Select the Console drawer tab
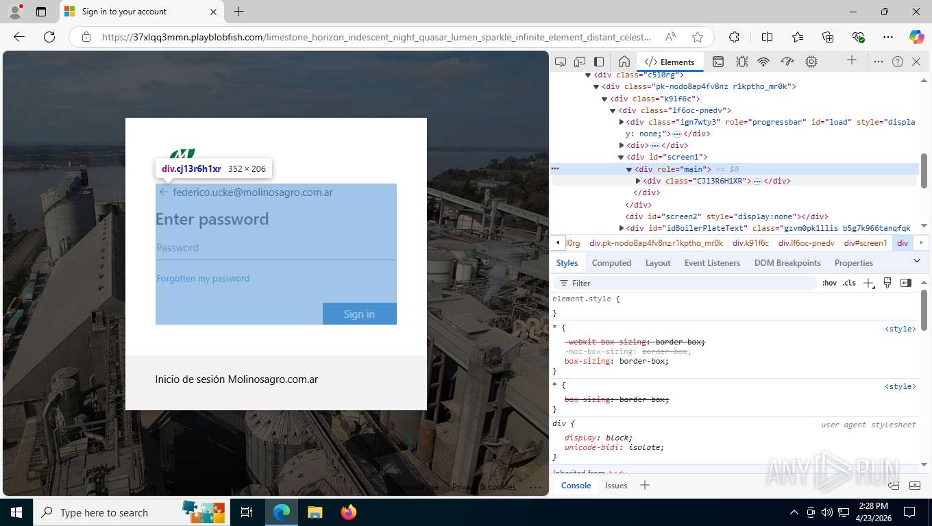The height and width of the screenshot is (526, 932). point(576,485)
